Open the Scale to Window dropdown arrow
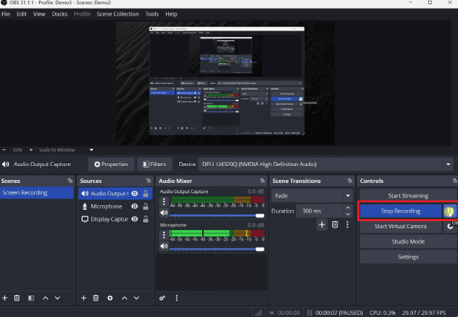The height and width of the screenshot is (317, 458). point(92,150)
